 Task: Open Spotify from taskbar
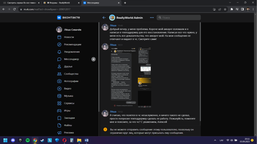(27, 140)
